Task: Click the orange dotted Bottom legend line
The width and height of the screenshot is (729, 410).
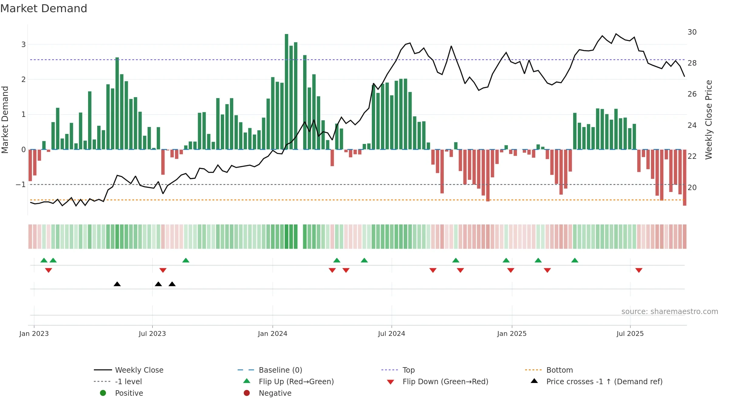Action: point(533,370)
